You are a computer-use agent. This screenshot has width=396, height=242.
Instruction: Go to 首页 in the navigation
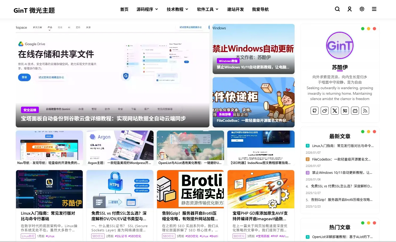124,9
